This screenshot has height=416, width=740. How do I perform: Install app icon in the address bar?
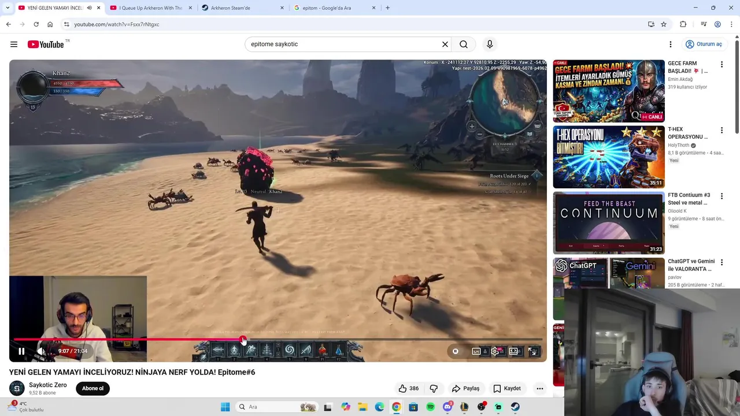click(651, 24)
